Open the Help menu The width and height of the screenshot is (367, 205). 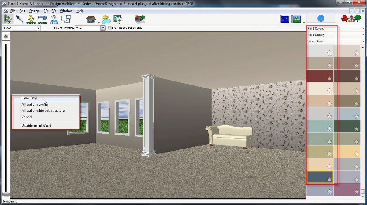80,11
